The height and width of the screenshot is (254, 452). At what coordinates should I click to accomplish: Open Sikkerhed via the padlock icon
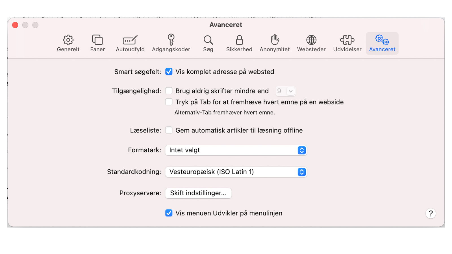coord(239,43)
